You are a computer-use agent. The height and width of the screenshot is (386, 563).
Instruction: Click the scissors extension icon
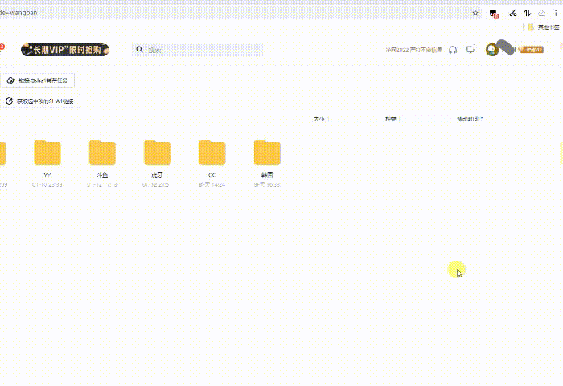[x=513, y=14]
